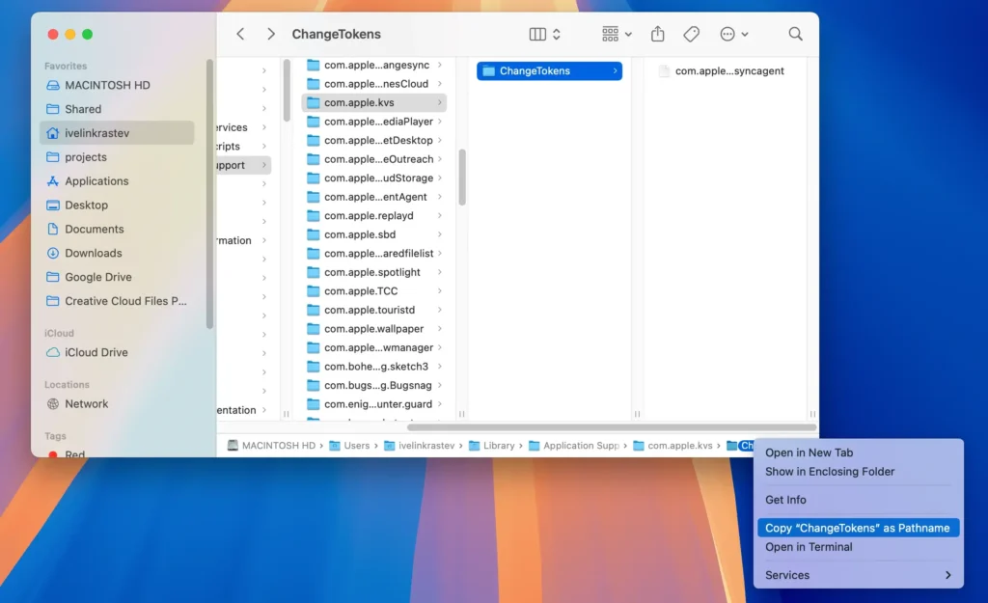Expand chevron next to com.apple.TCC
This screenshot has width=988, height=603.
[x=440, y=291]
